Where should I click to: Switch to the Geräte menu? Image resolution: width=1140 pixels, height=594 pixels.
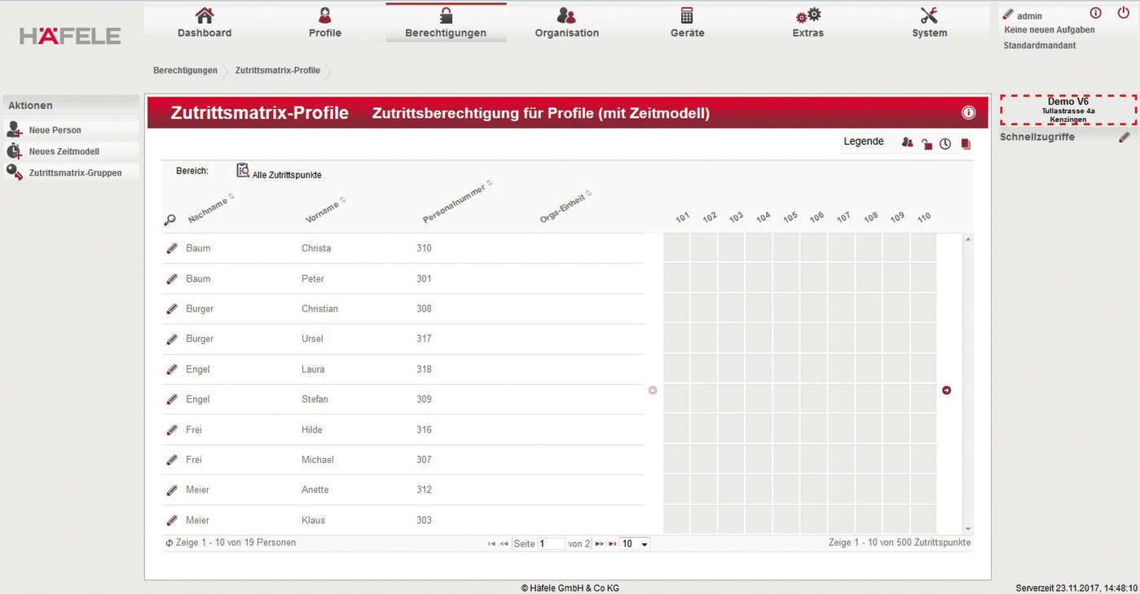click(x=687, y=23)
